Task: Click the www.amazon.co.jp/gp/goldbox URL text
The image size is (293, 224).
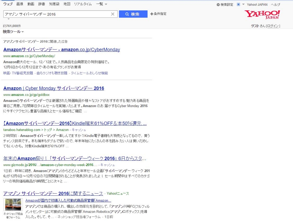Action: click(x=26, y=95)
